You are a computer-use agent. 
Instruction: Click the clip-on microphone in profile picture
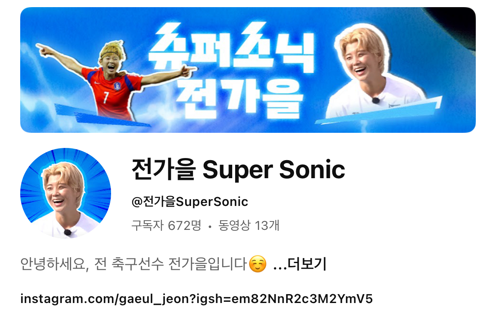[x=68, y=232]
